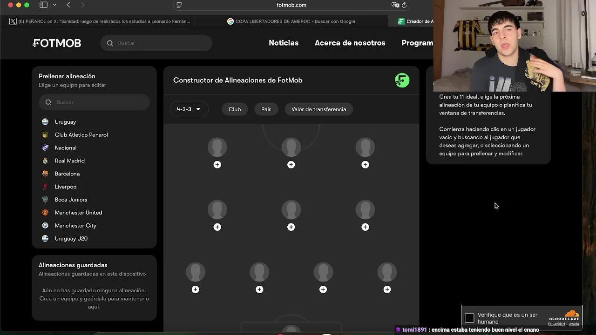Select the Uruguay U20 flag icon
This screenshot has height=335, width=596.
coord(45,239)
